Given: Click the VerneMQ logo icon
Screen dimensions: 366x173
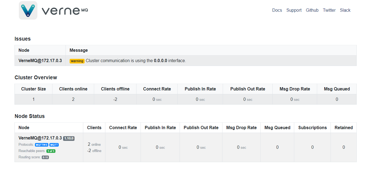Looking at the screenshot, I should click(x=28, y=10).
